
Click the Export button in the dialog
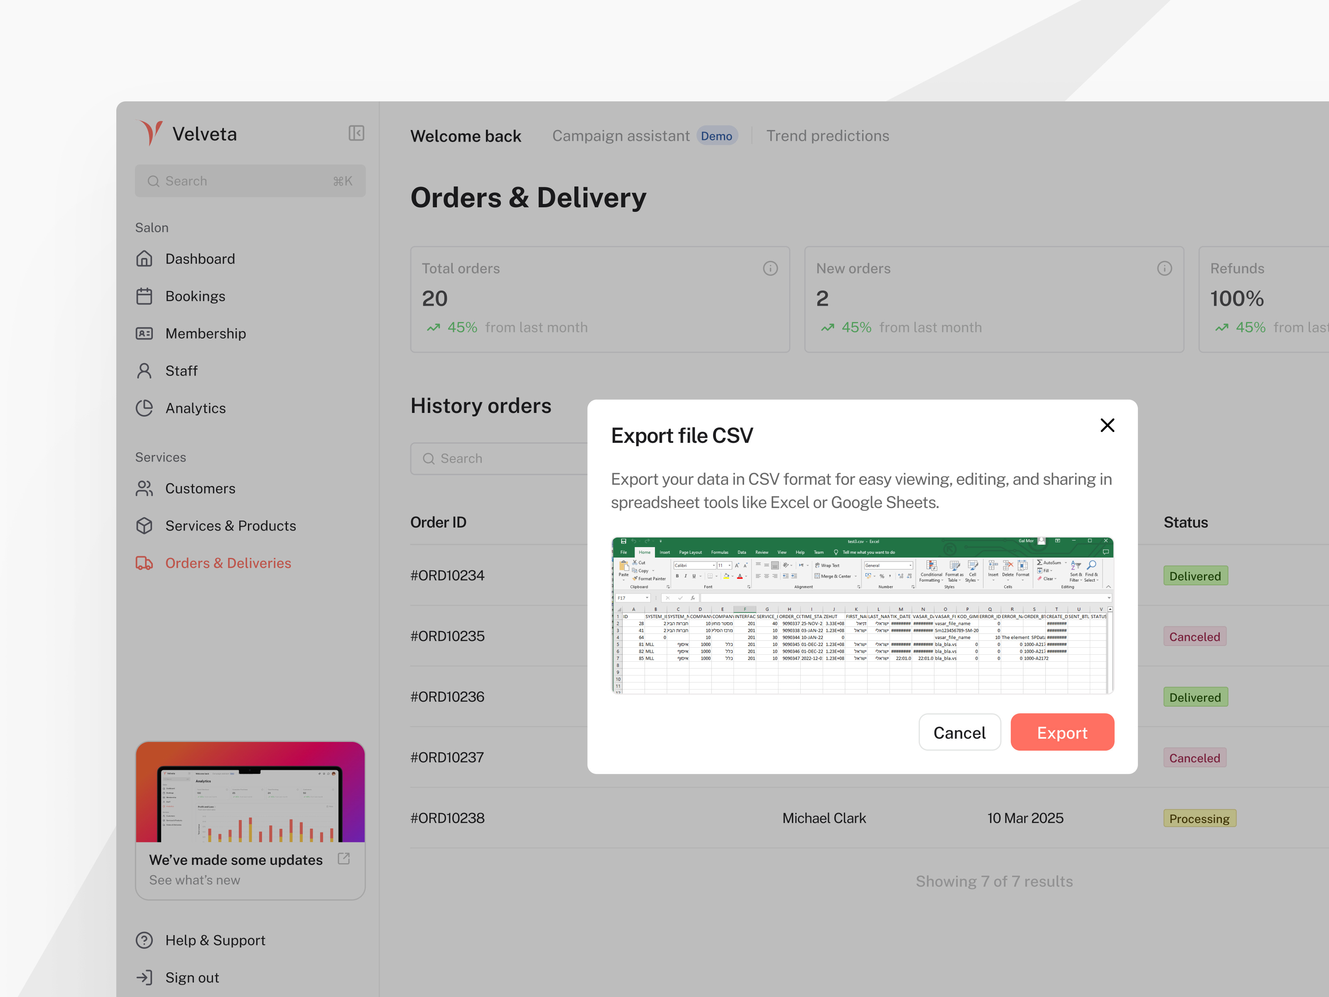tap(1062, 732)
